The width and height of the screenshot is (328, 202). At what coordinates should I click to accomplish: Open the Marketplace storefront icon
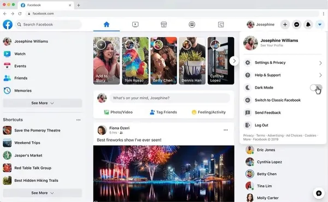pos(163,25)
